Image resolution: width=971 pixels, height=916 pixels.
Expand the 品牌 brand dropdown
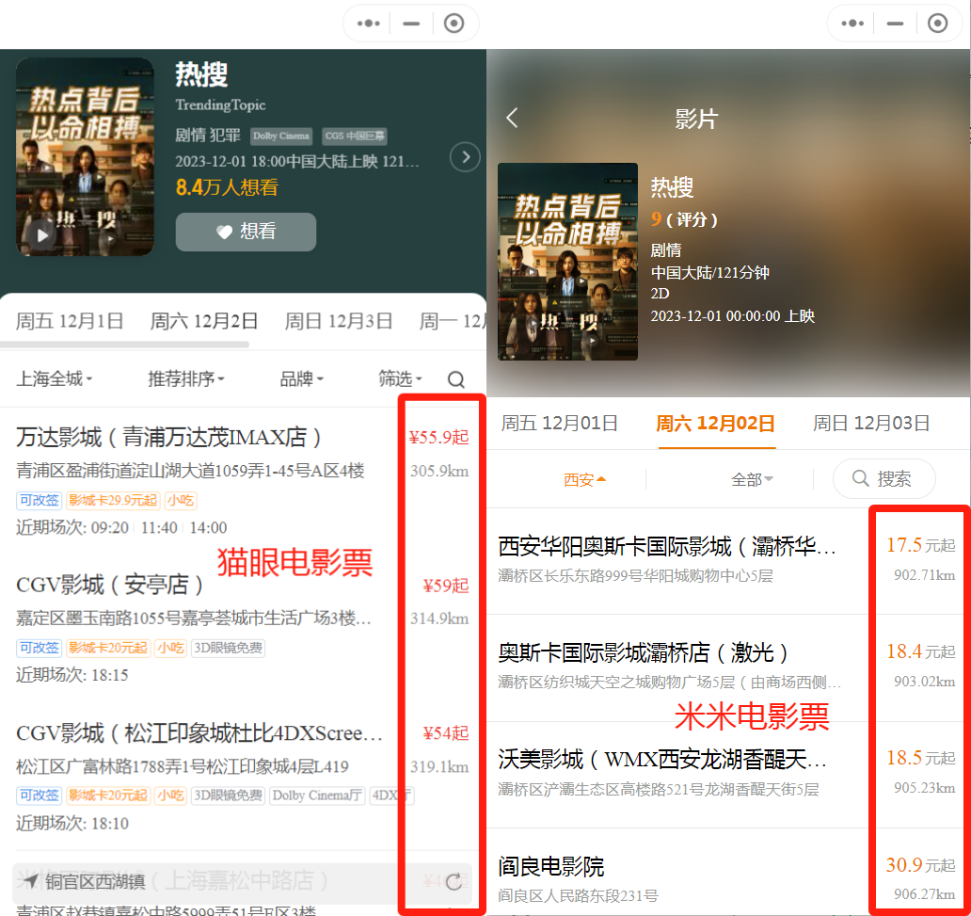point(302,378)
